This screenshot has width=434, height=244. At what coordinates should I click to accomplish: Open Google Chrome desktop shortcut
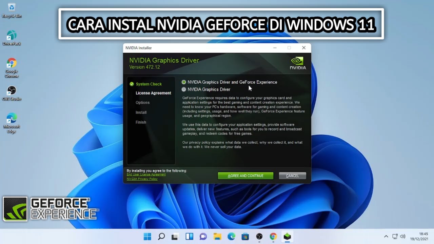12,68
